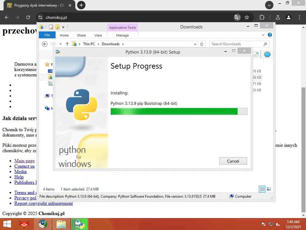This screenshot has height=230, width=306.
Task: Bookmark this page with the star
Action: tap(247, 17)
